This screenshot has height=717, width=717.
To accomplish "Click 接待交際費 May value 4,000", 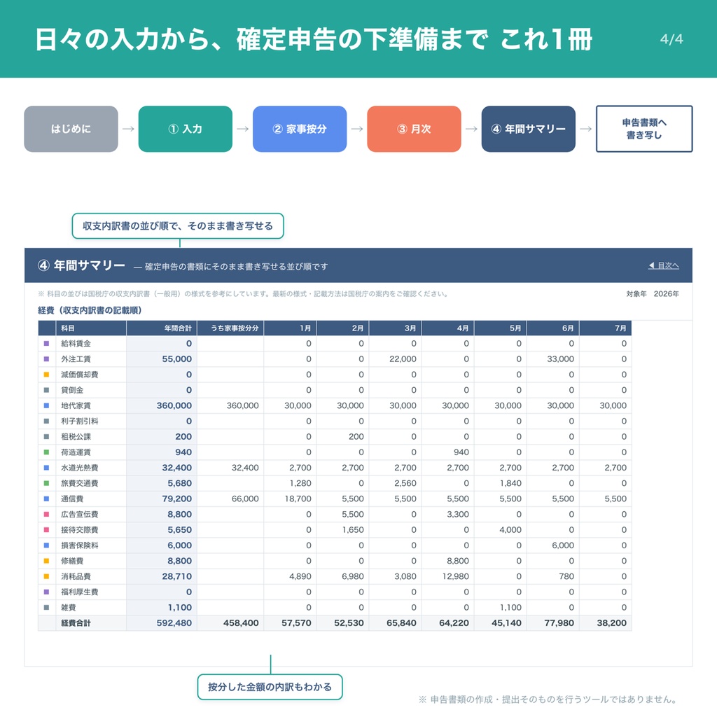I will point(510,530).
